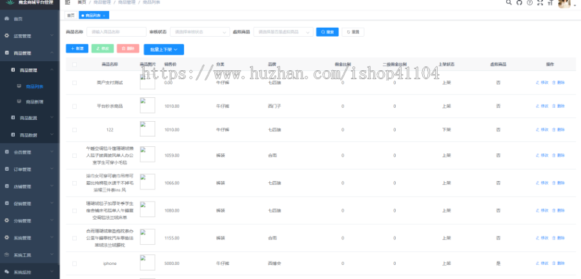
Task: Check the row for 商户支付测试
Action: coord(74,83)
